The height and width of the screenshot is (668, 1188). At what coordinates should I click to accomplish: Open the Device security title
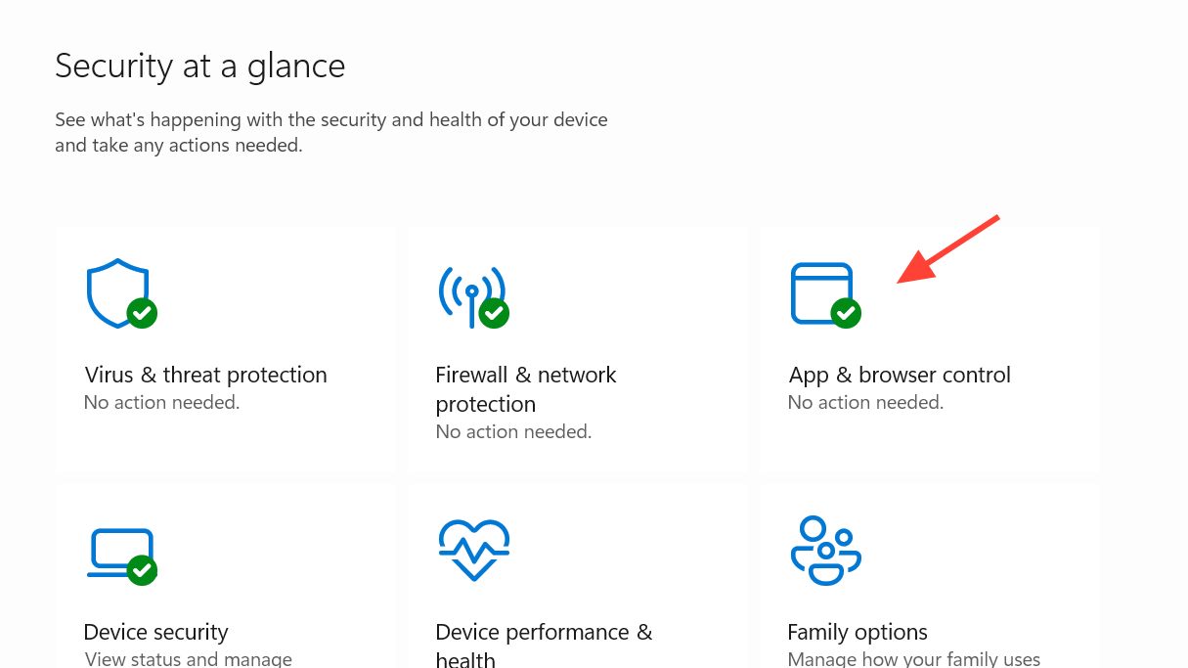click(156, 632)
